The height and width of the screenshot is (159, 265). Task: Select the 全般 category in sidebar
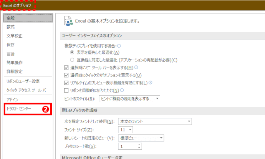tap(28, 18)
